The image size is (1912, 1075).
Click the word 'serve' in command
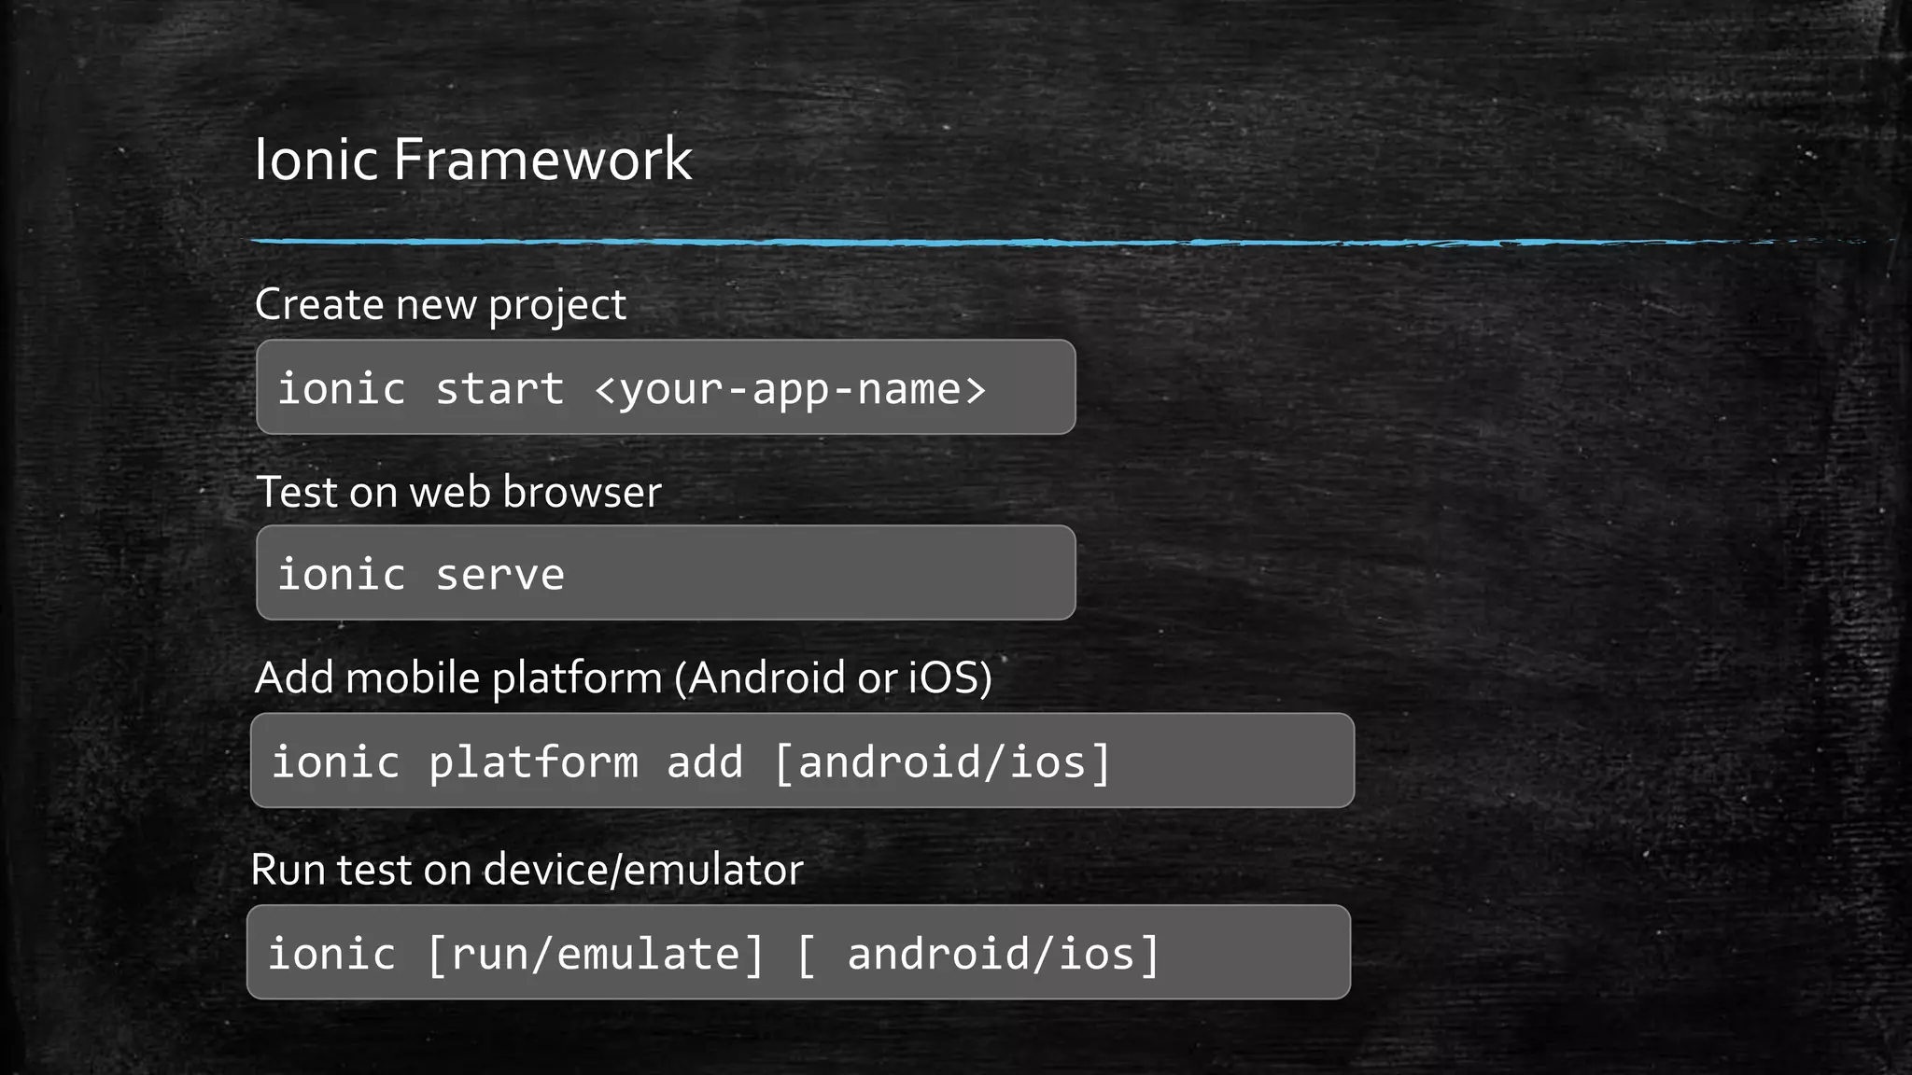499,575
